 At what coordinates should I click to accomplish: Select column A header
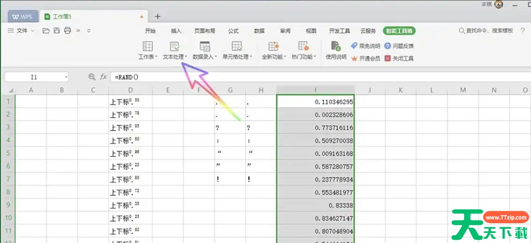[x=31, y=90]
